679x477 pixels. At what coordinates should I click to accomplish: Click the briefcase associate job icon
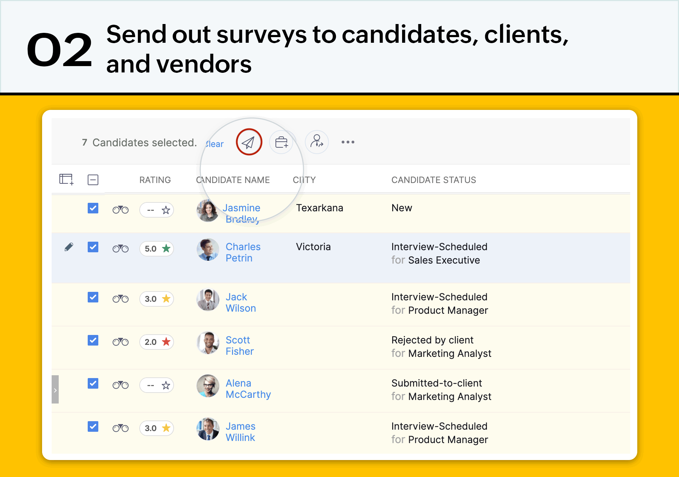point(282,142)
